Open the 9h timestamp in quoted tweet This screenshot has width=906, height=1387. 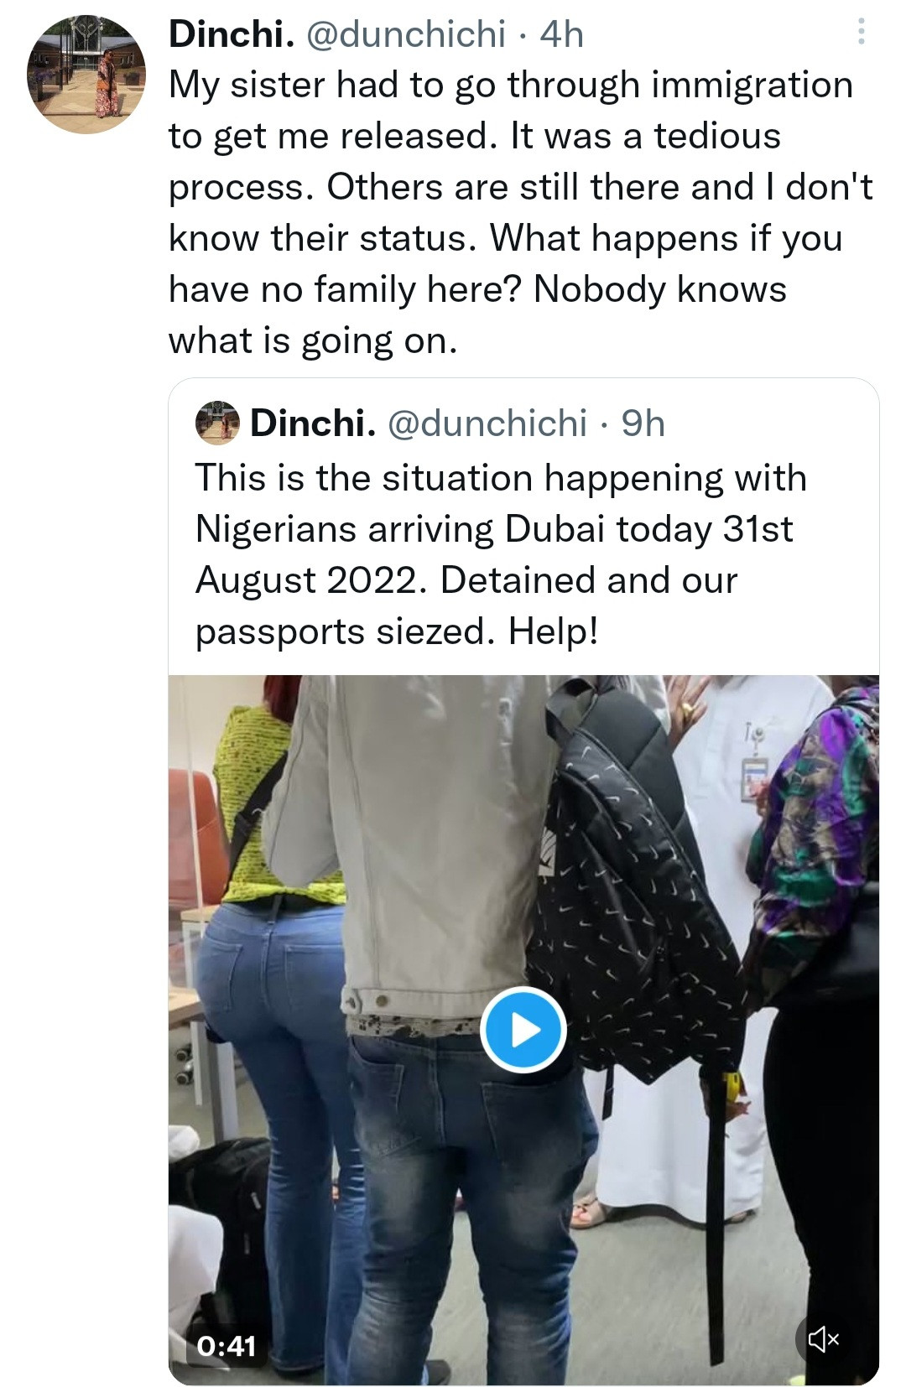pos(643,423)
